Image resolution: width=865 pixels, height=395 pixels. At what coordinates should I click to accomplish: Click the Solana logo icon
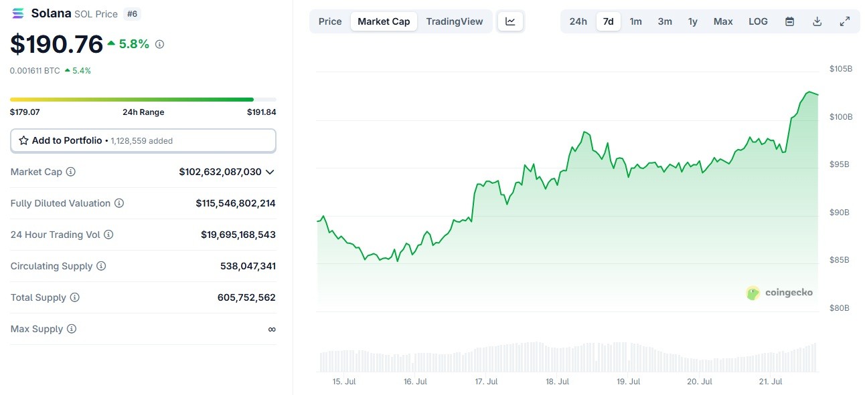[18, 13]
